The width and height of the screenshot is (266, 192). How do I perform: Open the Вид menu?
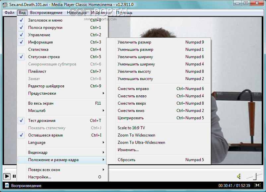pyautogui.click(x=22, y=13)
